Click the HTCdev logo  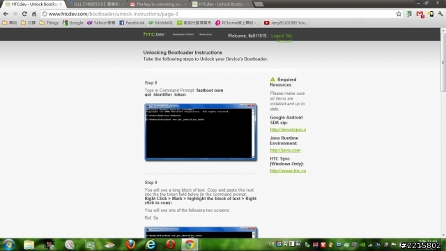tap(154, 34)
